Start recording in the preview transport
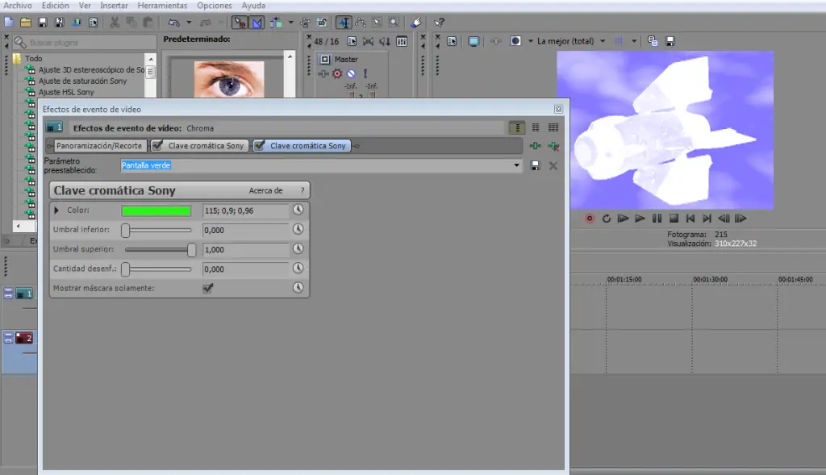 click(590, 218)
